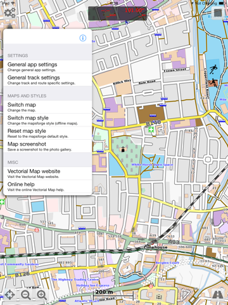Image resolution: width=228 pixels, height=305 pixels.
Task: Choose Switch map style
Action: click(47, 120)
